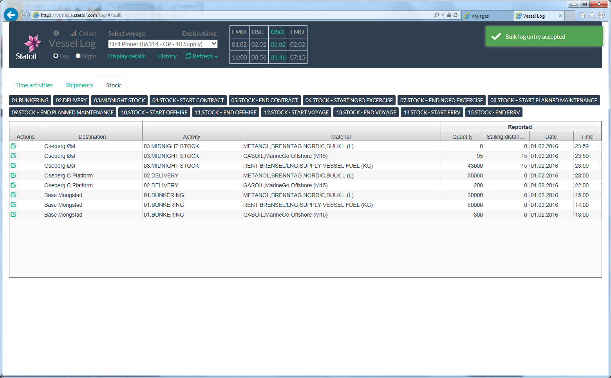Edit the Oseberg C Platform METANOL delivery row
611x378 pixels.
[x=13, y=175]
